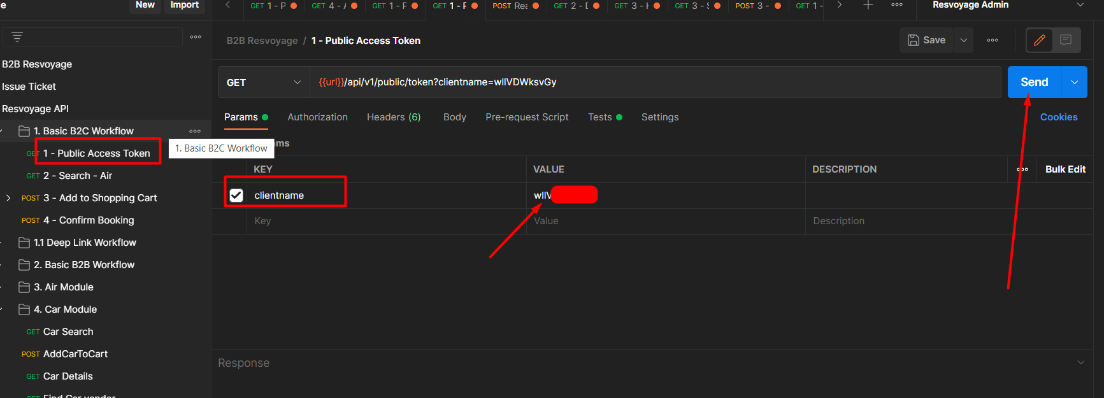Switch to the POST Rea request tab

515,6
